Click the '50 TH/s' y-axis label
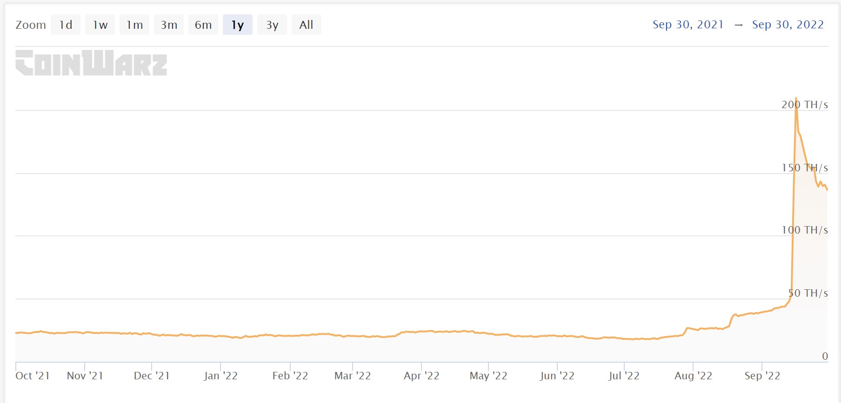This screenshot has width=841, height=403. pos(808,293)
